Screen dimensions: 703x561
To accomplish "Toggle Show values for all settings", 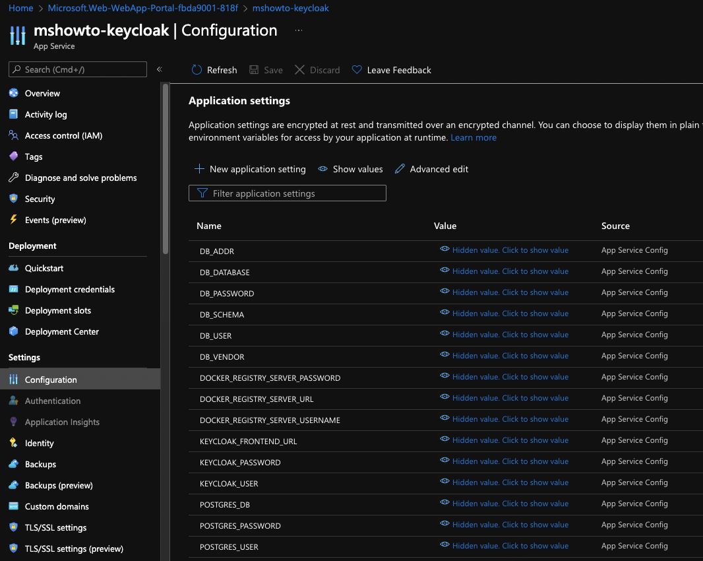I will point(350,169).
